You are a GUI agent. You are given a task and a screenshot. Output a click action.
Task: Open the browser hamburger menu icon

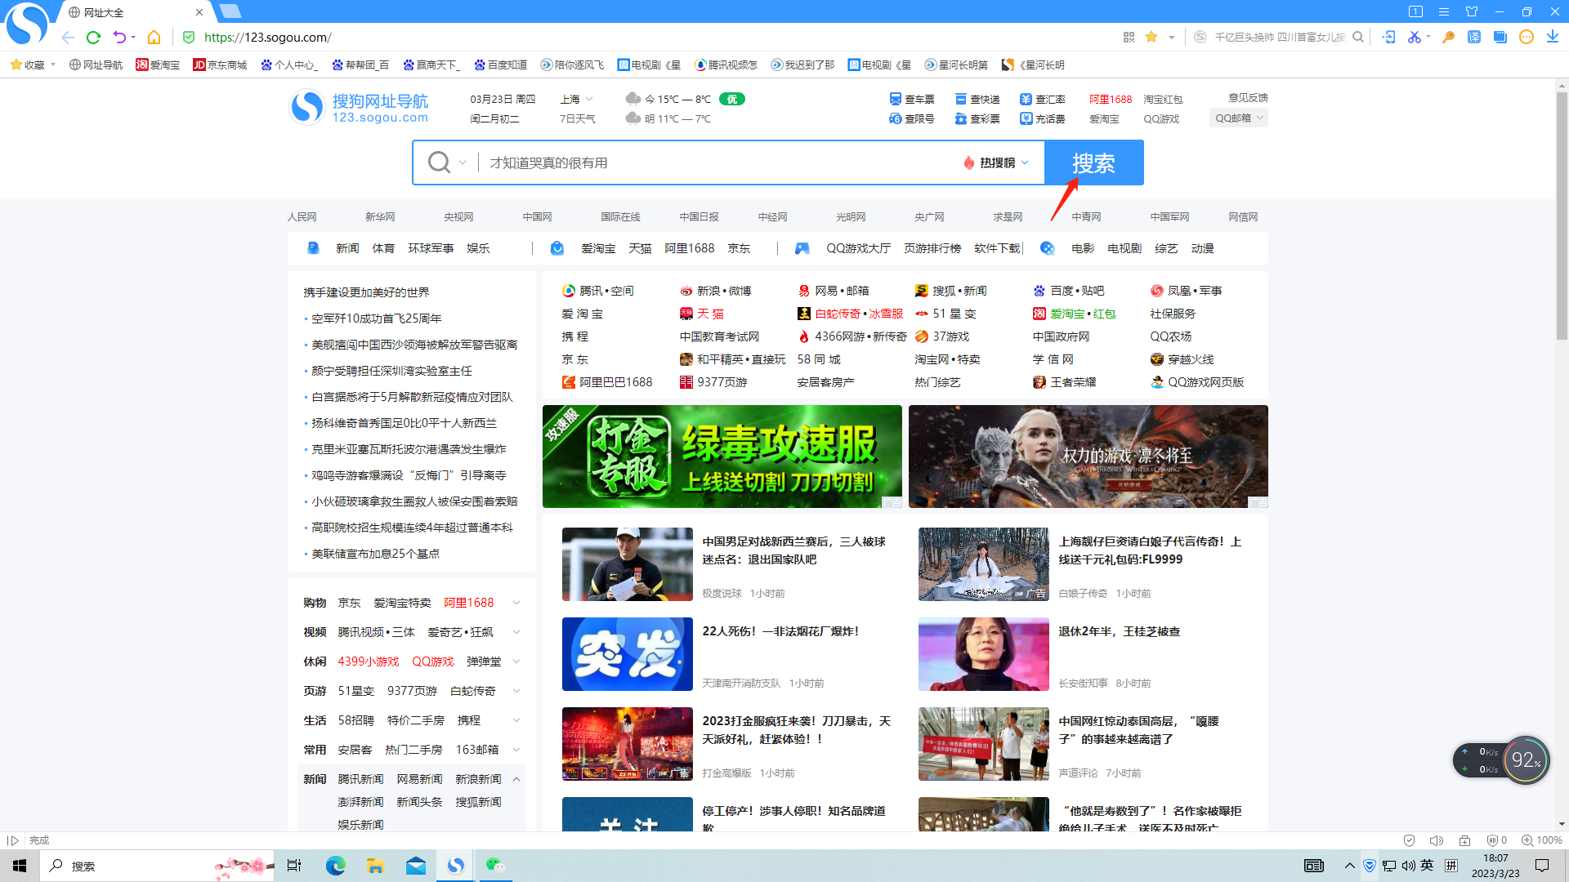tap(1444, 11)
